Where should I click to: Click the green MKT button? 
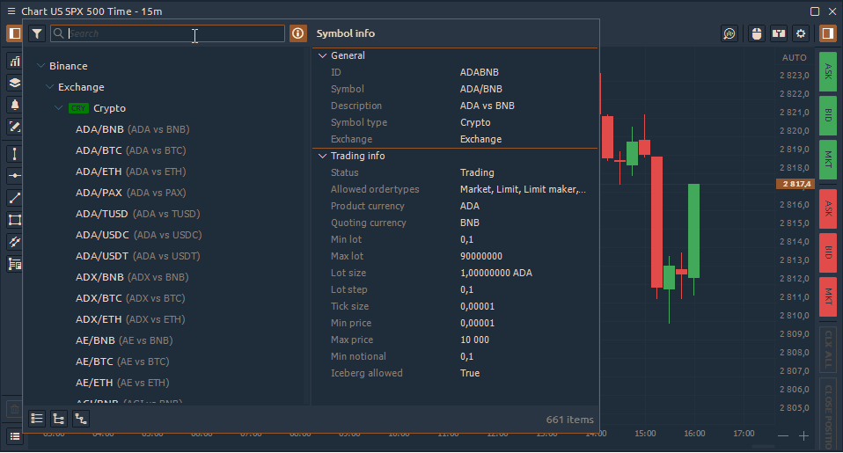(827, 159)
